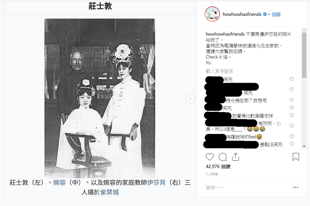Click the verified badge next to the username

(x=265, y=14)
